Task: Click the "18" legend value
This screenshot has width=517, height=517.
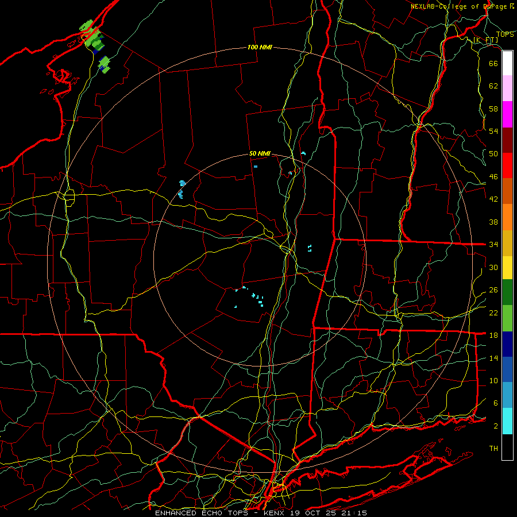Action: click(x=493, y=335)
